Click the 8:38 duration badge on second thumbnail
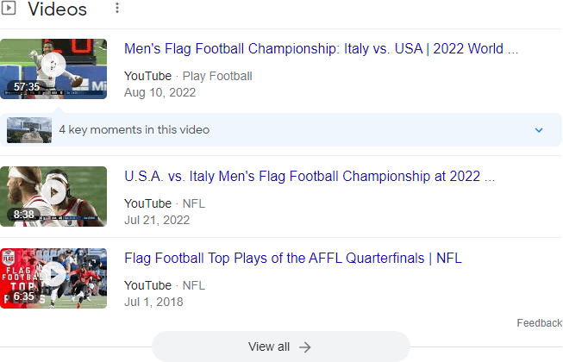Viewport: 563px width, 362px height. point(23,214)
